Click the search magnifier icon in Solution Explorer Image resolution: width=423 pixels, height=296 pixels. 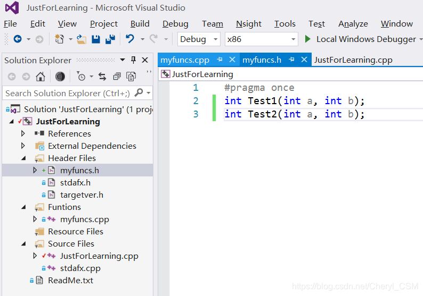click(139, 92)
